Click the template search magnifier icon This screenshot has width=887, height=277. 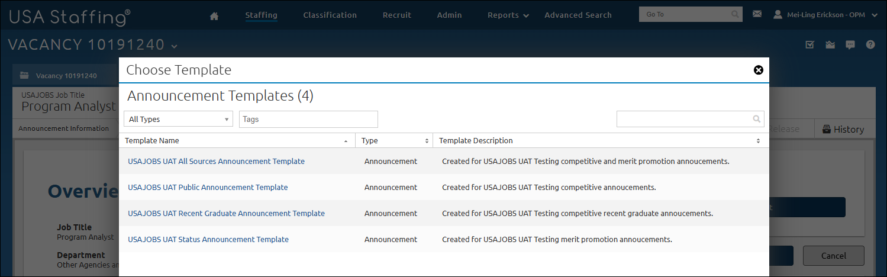[756, 119]
